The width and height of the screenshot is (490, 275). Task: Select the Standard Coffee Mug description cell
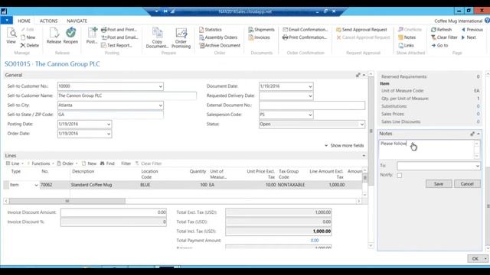click(x=106, y=185)
